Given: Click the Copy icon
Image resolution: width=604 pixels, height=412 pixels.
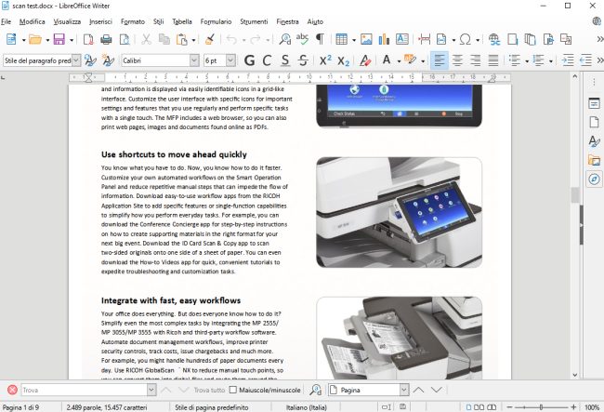Looking at the screenshot, I should pyautogui.click(x=164, y=39).
